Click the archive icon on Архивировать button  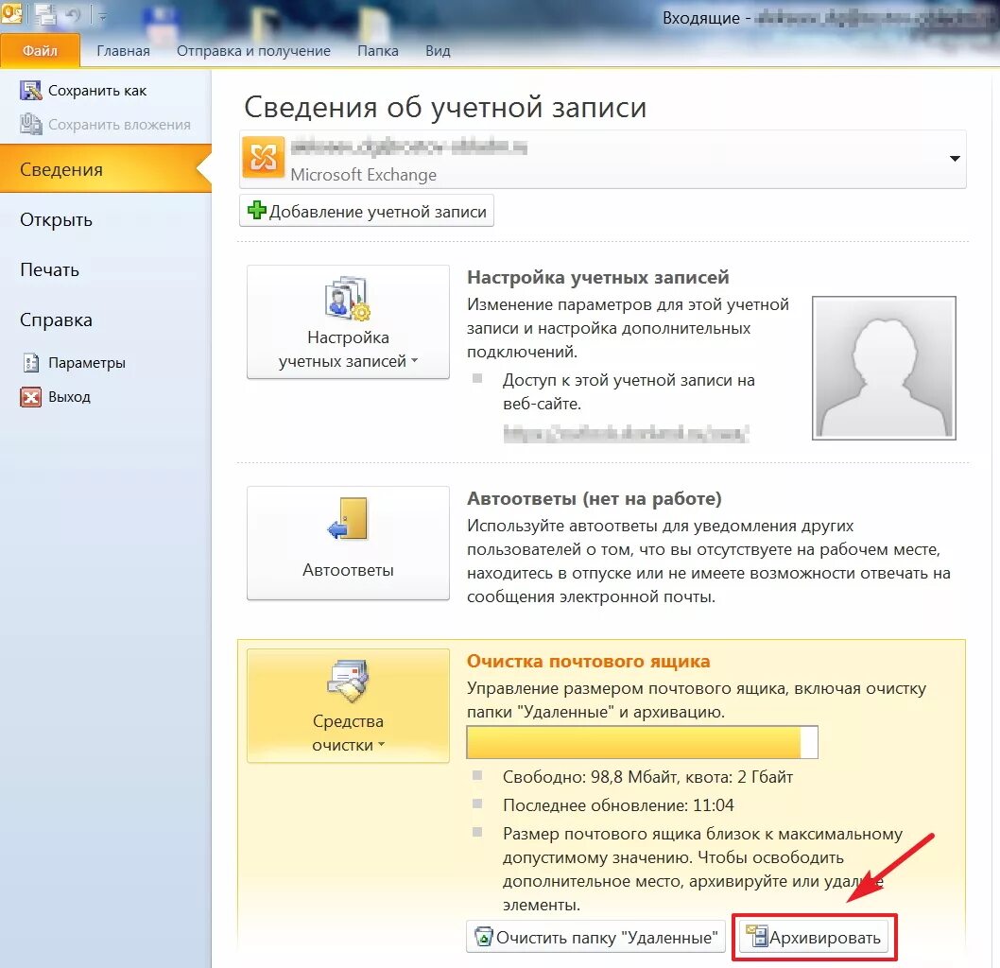coord(756,936)
